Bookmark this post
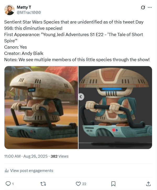This screenshot has height=190, width=157. pyautogui.click(x=113, y=184)
